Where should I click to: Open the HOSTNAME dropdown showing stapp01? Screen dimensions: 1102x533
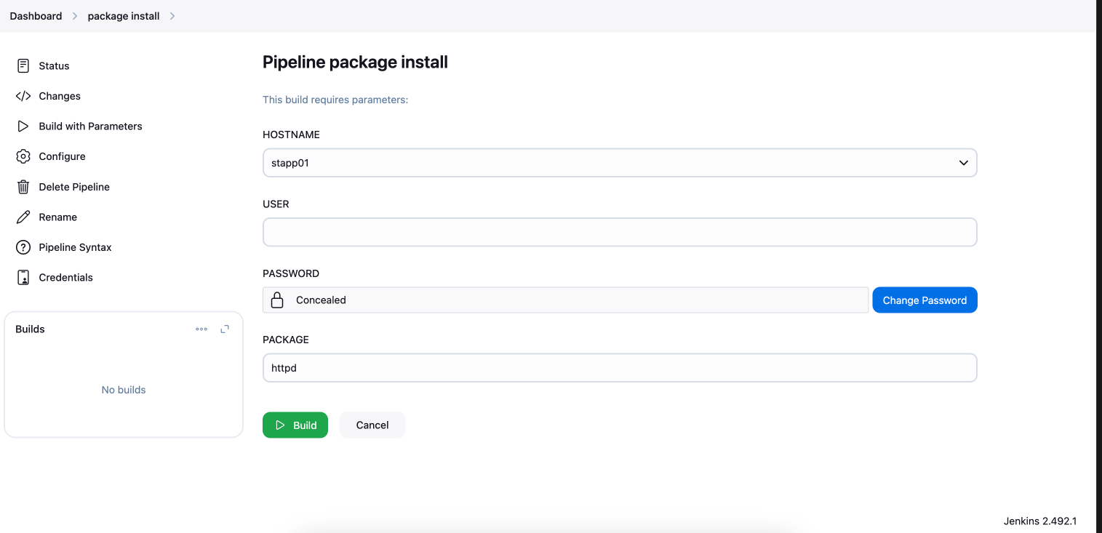click(x=619, y=163)
